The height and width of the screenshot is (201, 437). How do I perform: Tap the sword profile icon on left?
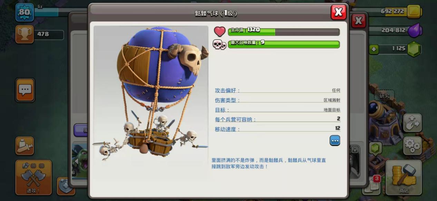tap(25, 146)
